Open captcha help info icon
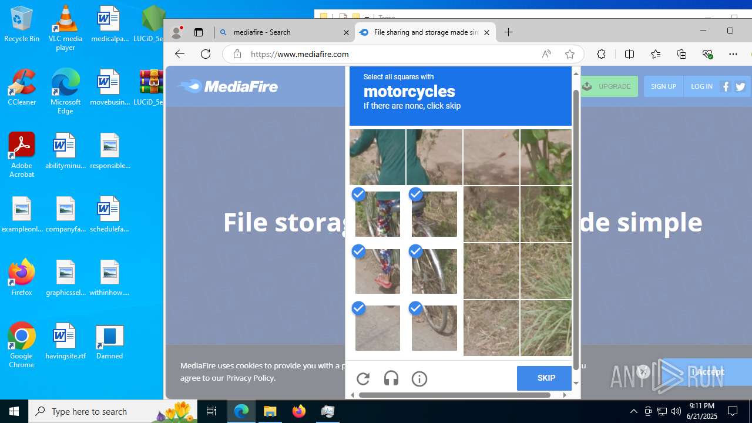 (x=419, y=379)
